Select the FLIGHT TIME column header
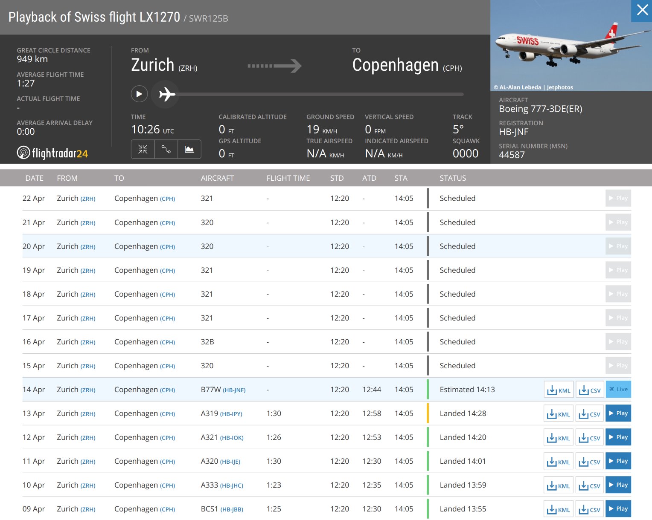 click(288, 178)
